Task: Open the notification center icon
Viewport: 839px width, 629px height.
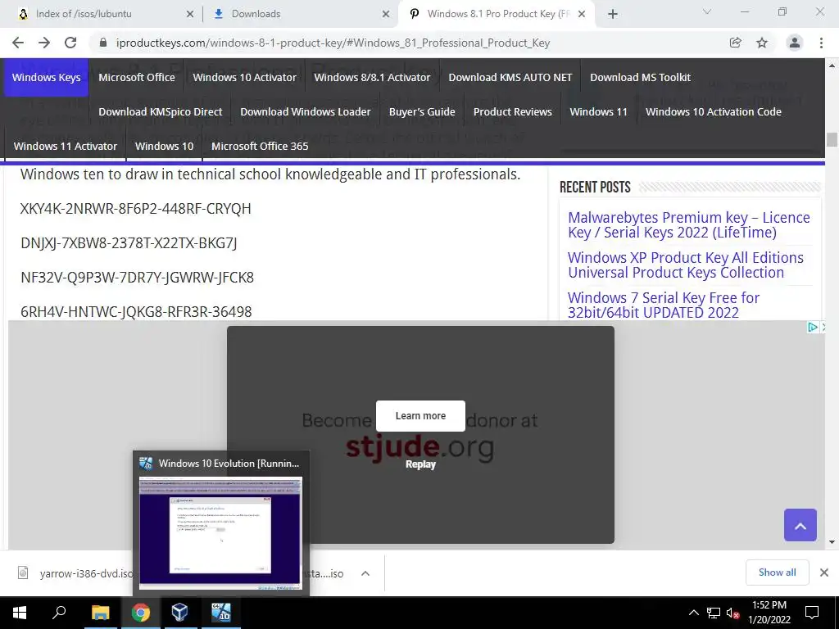Action: point(812,613)
